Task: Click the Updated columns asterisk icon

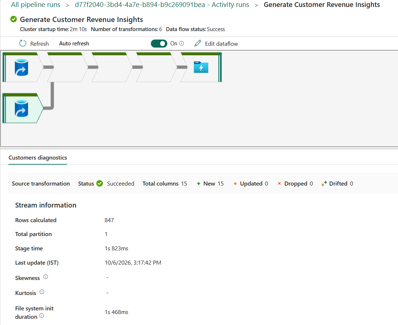Action: [x=235, y=184]
